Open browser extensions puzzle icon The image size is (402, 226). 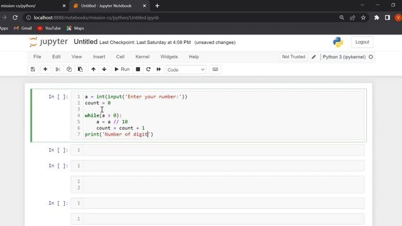coord(377,18)
